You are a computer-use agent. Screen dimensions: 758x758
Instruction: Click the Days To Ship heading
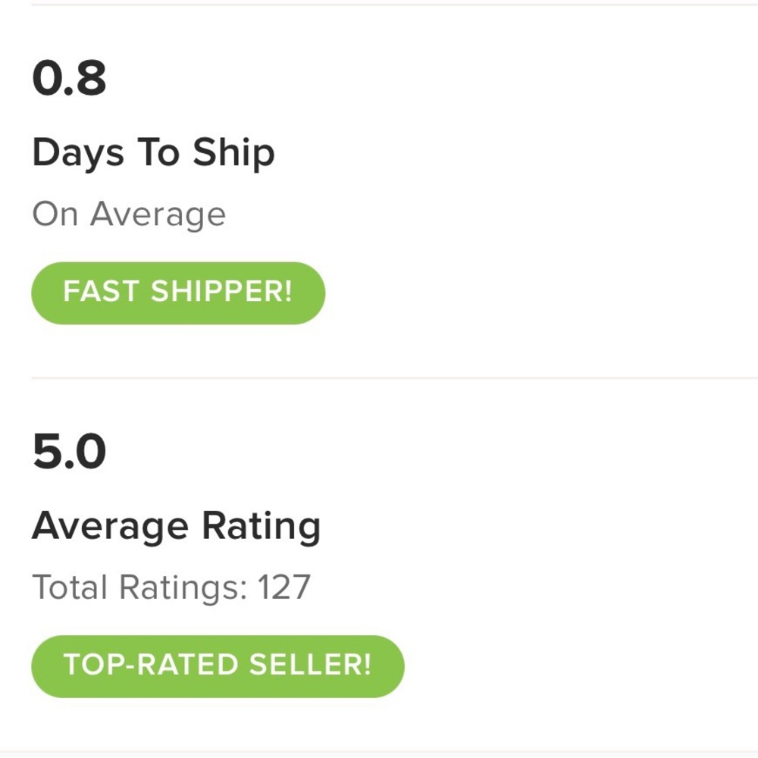pos(153,153)
